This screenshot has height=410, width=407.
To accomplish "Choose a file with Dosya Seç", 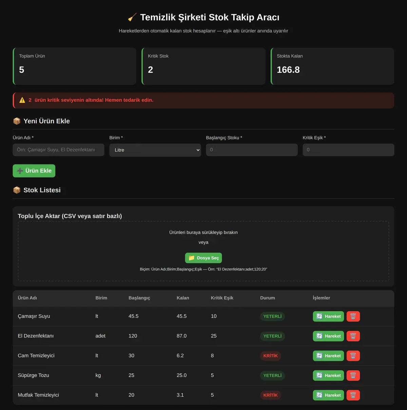I will pos(203,258).
